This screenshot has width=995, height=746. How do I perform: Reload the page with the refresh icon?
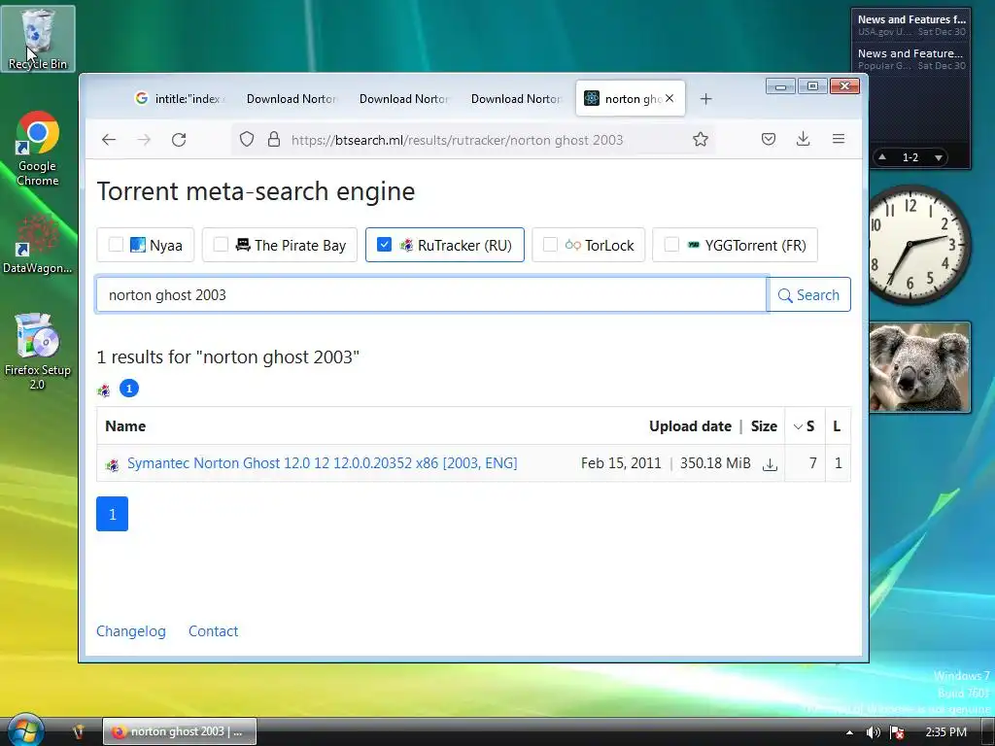(179, 140)
